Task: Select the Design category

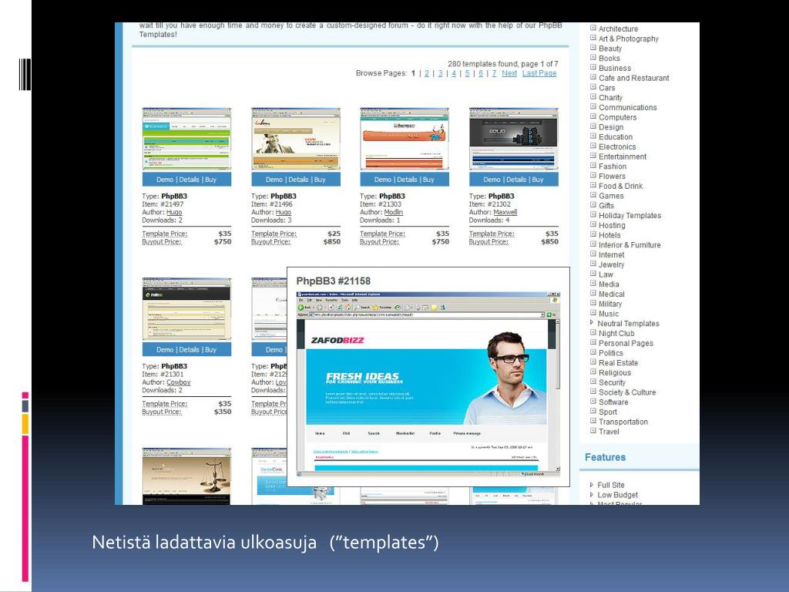Action: pyautogui.click(x=611, y=127)
